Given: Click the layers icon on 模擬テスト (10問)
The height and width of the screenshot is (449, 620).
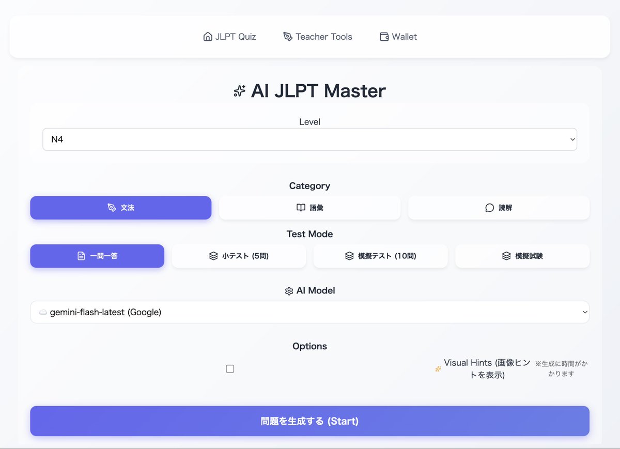Looking at the screenshot, I should [349, 256].
